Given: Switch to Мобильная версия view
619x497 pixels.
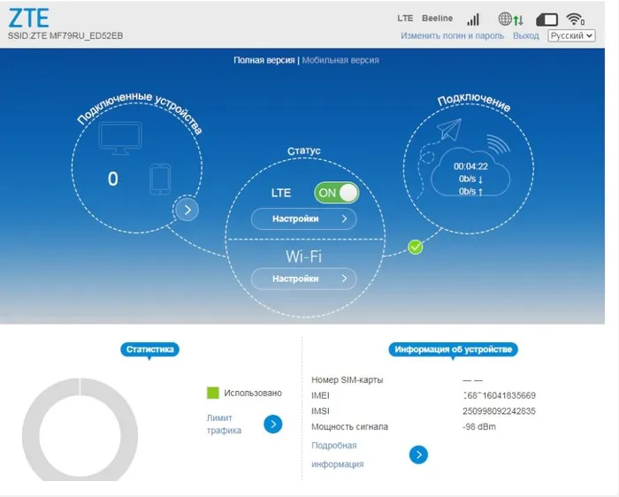Looking at the screenshot, I should pos(340,60).
